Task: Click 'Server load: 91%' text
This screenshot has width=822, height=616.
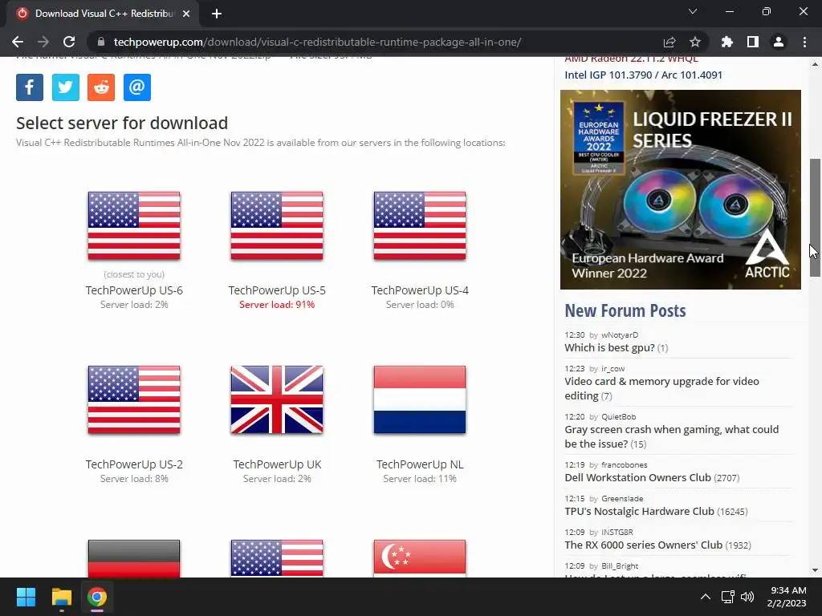Action: coord(277,305)
